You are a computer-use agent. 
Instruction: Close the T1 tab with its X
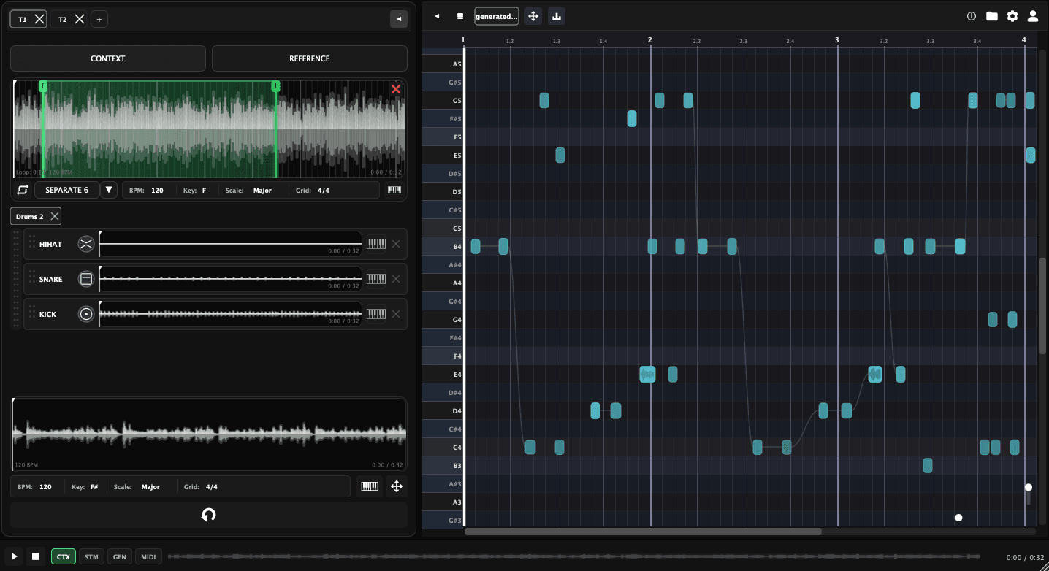[39, 20]
